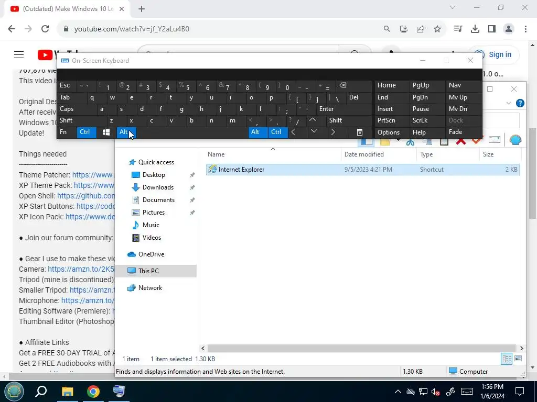537x402 pixels.
Task: Select the Internet Explorer shortcut file
Action: (362, 170)
